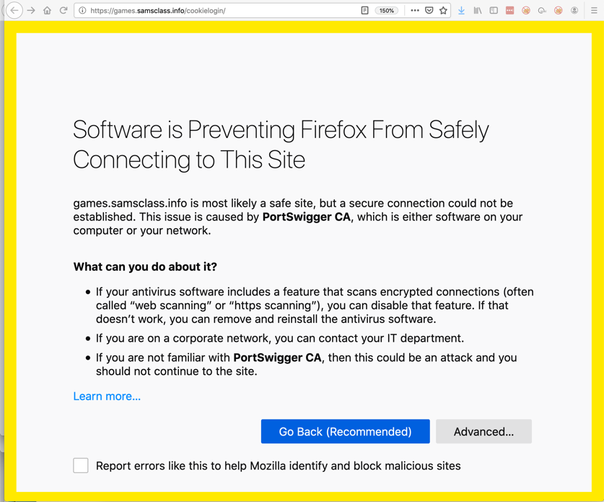Open page actions three-dot menu

[x=414, y=11]
